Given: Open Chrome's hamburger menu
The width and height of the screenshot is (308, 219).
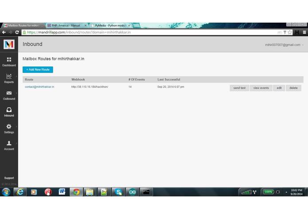Looking at the screenshot, I should coord(304,32).
